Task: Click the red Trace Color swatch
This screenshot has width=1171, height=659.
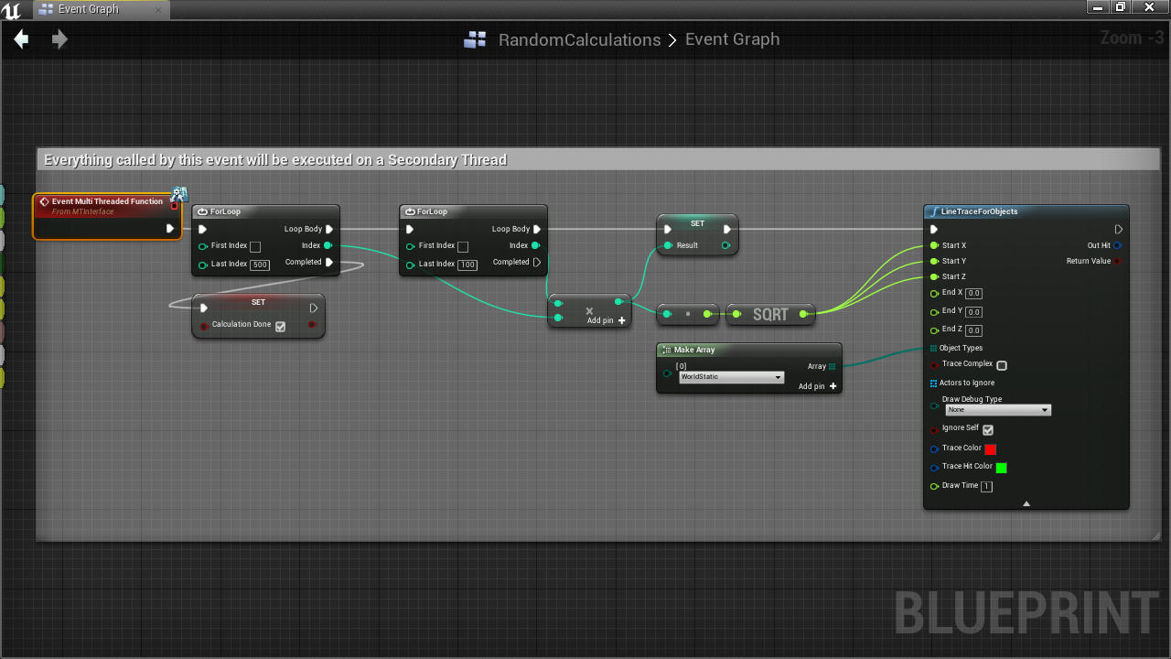Action: [x=989, y=448]
